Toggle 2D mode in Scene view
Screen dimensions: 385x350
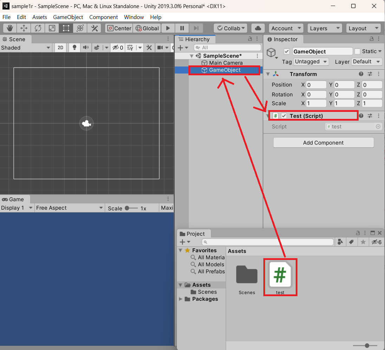(60, 47)
